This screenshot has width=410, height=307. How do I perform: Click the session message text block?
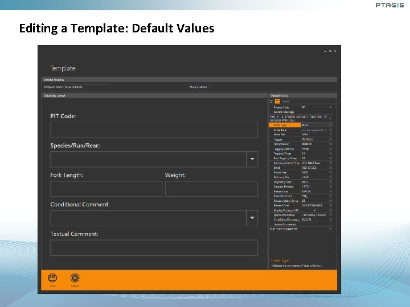point(298,118)
